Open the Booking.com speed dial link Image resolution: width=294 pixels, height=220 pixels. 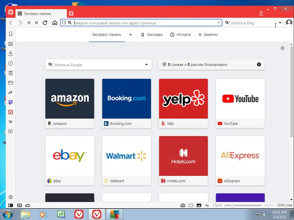(127, 103)
